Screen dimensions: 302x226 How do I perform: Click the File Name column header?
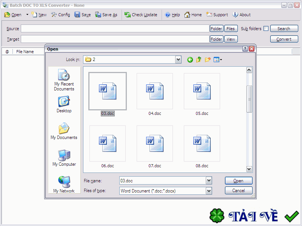coord(25,52)
